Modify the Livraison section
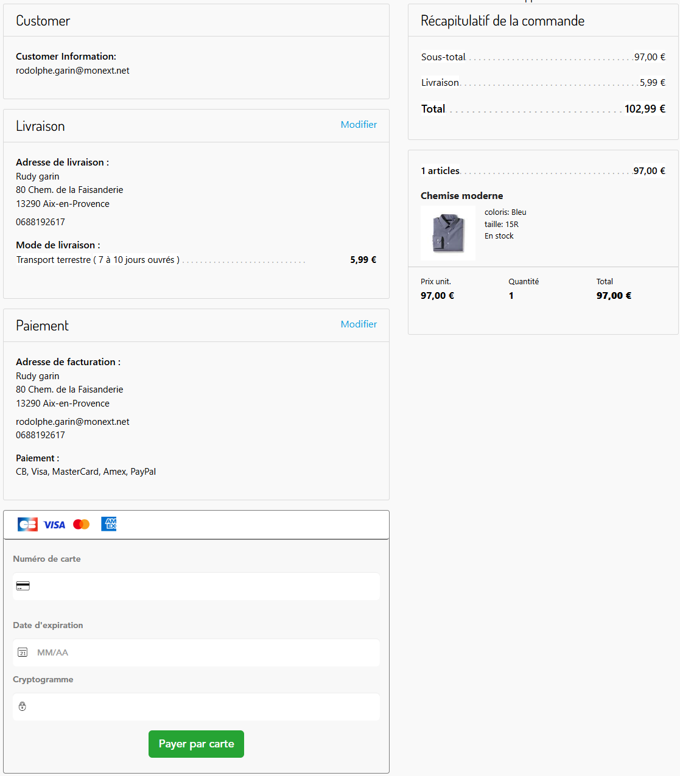Screen dimensions: 680x776 pos(359,124)
